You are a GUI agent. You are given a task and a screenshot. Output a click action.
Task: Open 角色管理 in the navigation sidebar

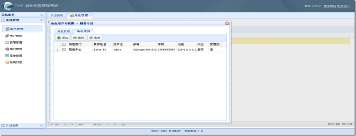click(x=17, y=29)
